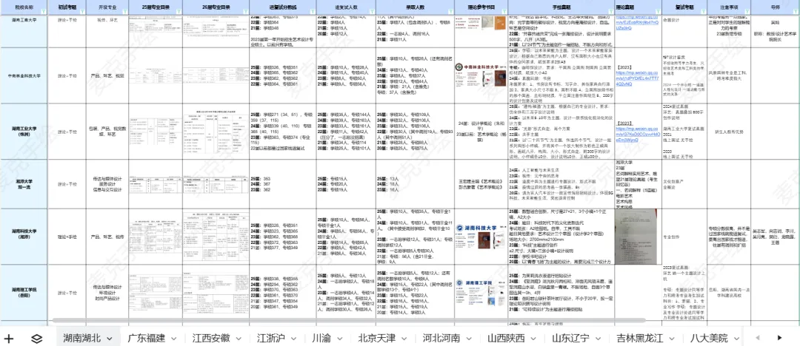
Task: Open filter icon on 进复试人数 header
Action: click(x=371, y=10)
